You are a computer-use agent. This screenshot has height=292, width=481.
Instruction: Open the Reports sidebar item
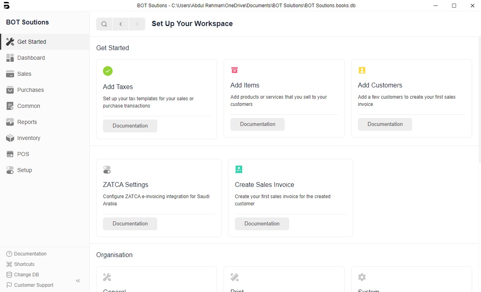[27, 122]
